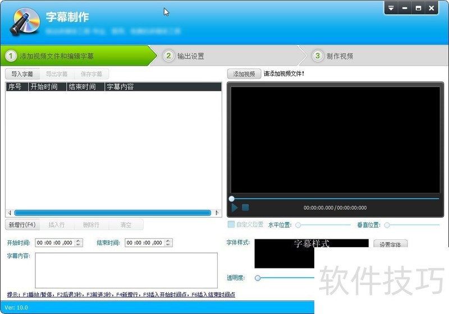Click the 水平位置 slider handle
Viewport: 449px width, 314px height.
(298, 225)
